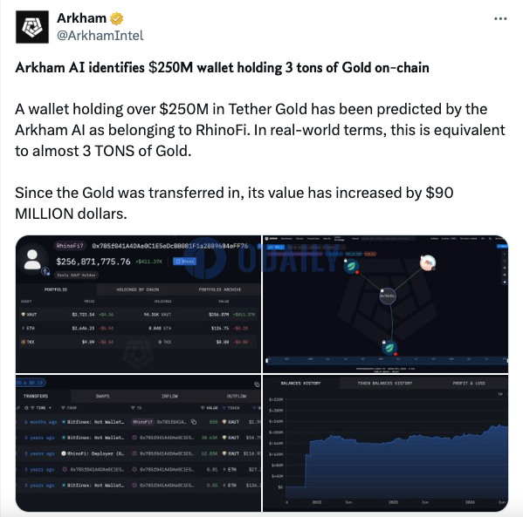Select the pink top-right node in graph
523x517 pixels.
(428, 262)
